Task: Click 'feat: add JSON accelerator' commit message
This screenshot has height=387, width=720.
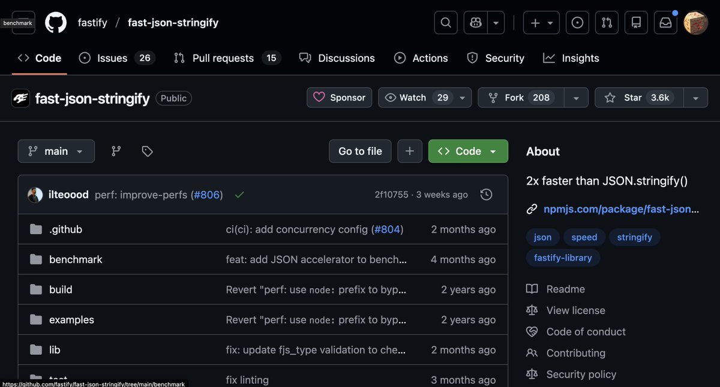Action: [x=316, y=259]
